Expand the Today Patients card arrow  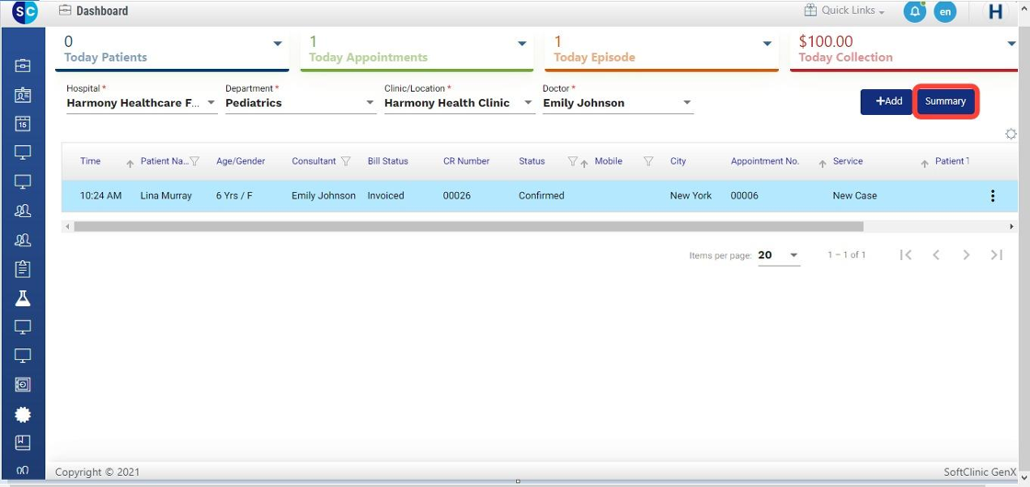pyautogui.click(x=278, y=43)
